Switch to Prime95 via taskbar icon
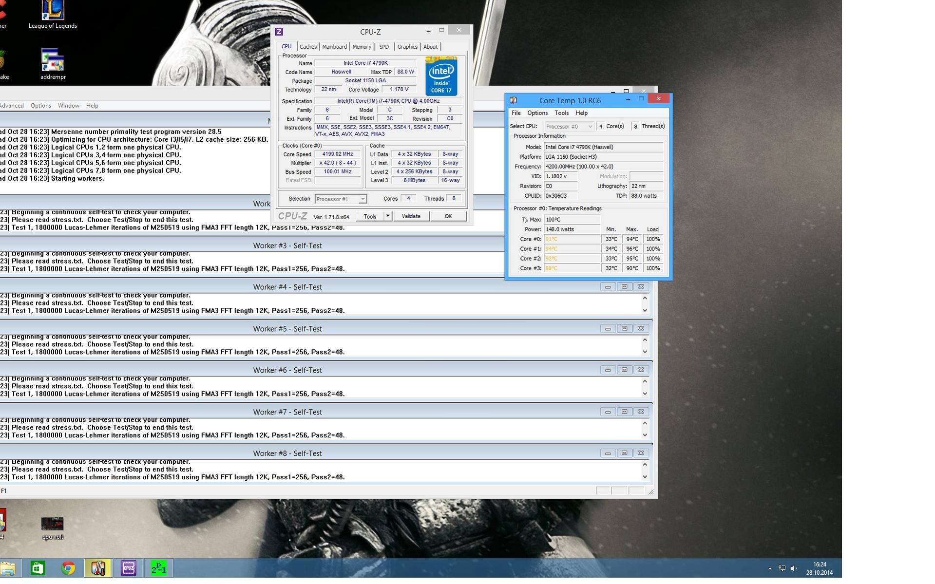This screenshot has width=935, height=584. pyautogui.click(x=158, y=568)
